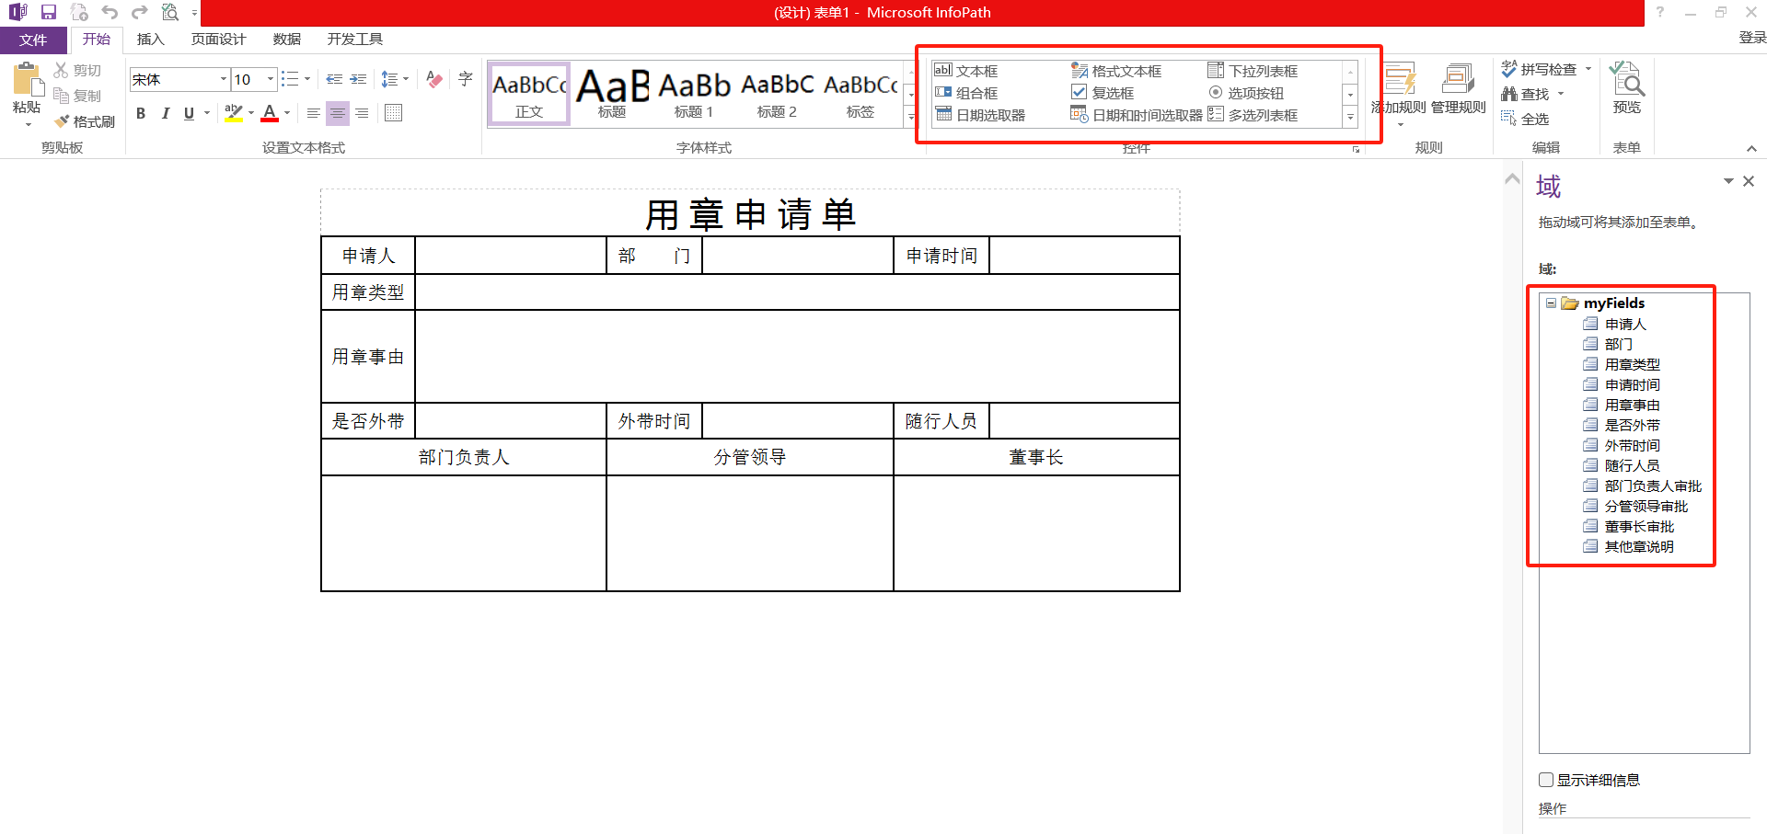Viewport: 1767px width, 834px height.
Task: Click the Paste icon in clipboard group
Action: pyautogui.click(x=27, y=85)
